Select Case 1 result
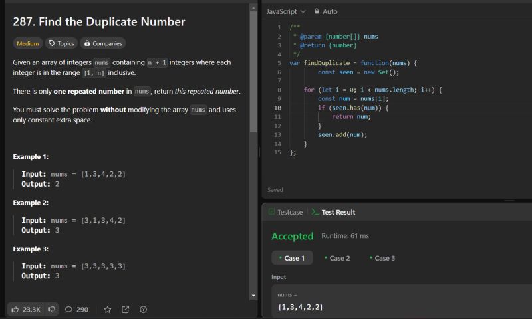Image resolution: width=532 pixels, height=319 pixels. pyautogui.click(x=292, y=258)
